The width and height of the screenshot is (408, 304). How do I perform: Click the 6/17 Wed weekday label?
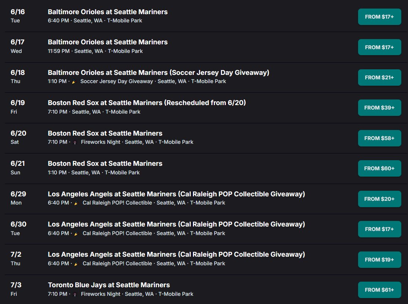click(x=16, y=51)
